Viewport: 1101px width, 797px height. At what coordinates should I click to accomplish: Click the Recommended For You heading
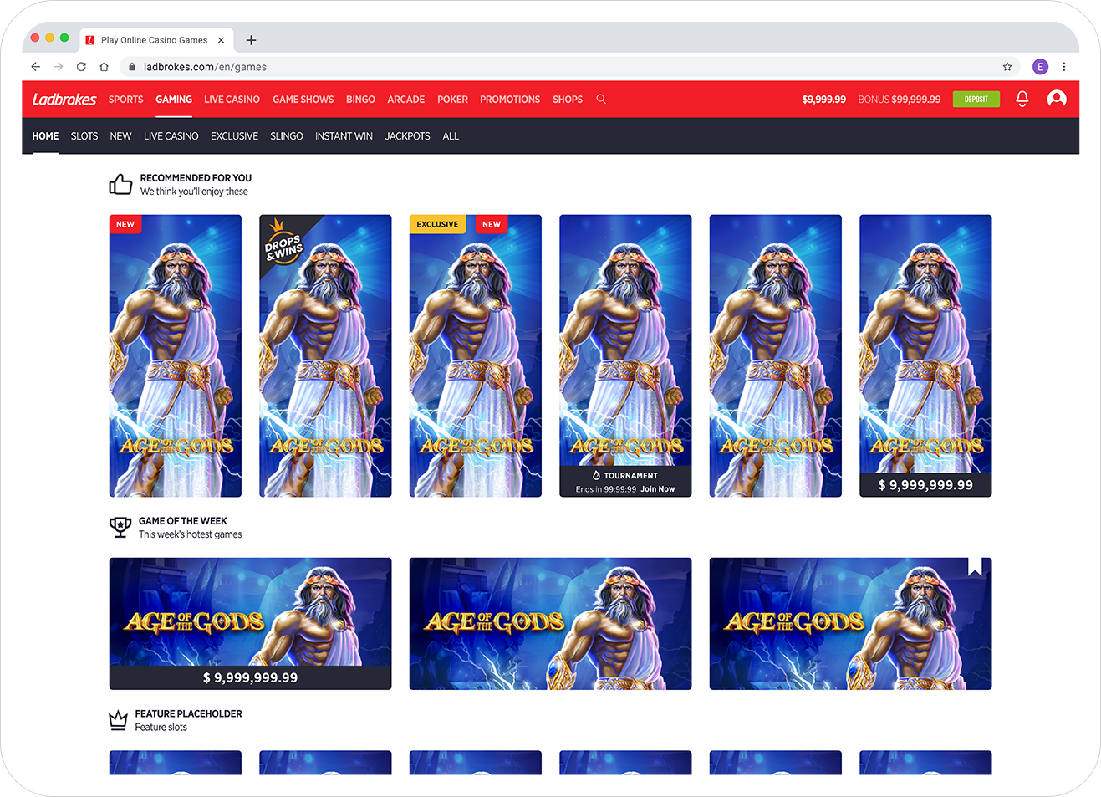pyautogui.click(x=196, y=178)
